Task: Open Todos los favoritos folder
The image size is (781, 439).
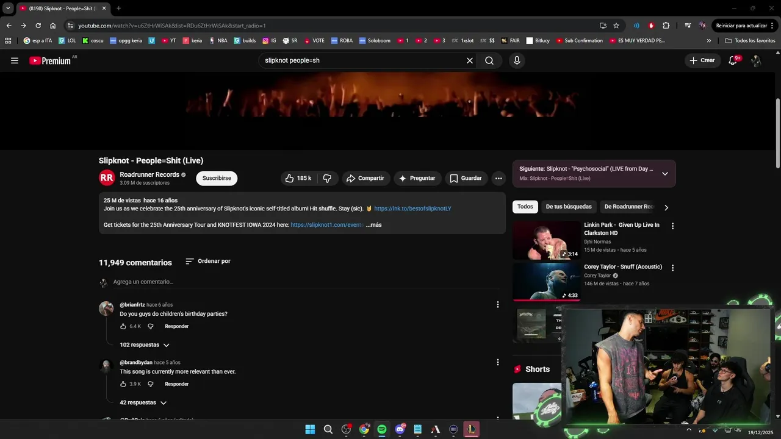Action: click(750, 41)
